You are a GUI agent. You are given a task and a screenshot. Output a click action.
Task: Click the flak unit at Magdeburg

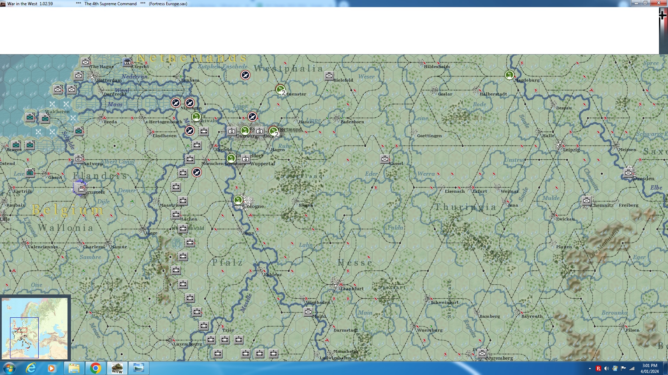[509, 75]
